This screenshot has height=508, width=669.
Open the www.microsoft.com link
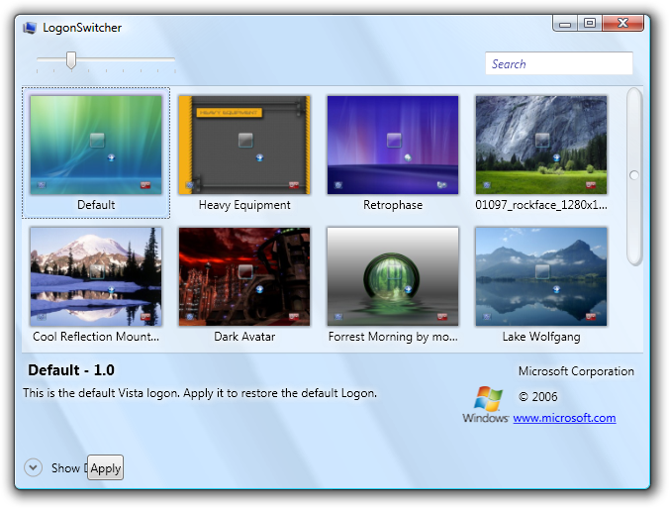click(x=564, y=418)
